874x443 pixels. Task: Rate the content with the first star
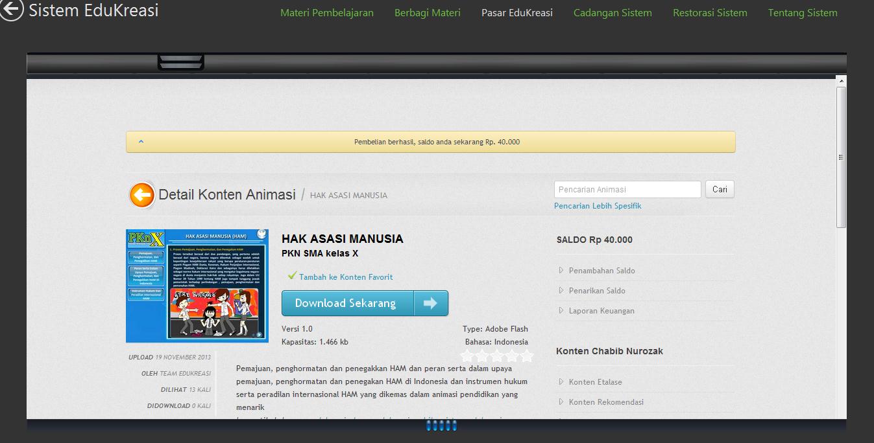click(467, 356)
